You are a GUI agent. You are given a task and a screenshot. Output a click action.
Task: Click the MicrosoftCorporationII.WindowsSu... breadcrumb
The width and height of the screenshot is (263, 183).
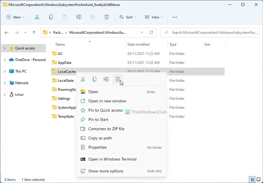tap(97, 33)
